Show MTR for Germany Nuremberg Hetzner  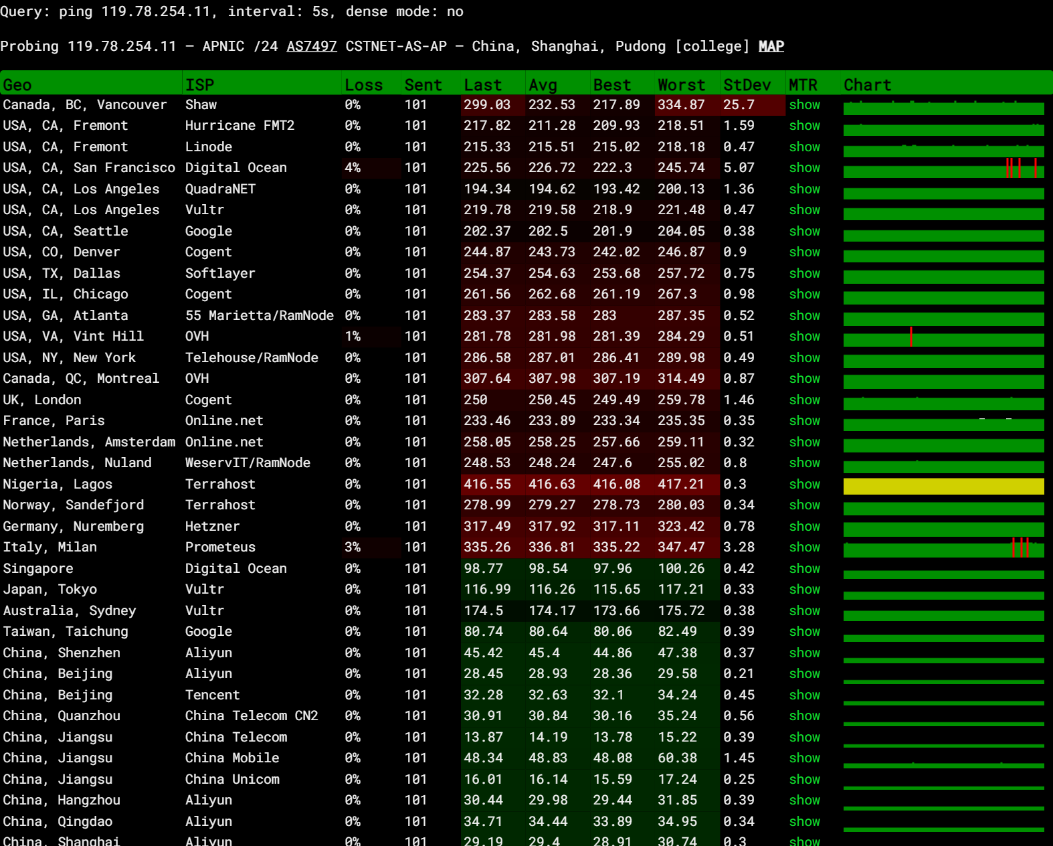tap(804, 527)
